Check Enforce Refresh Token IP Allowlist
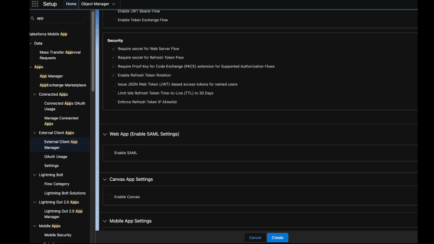Image resolution: width=434 pixels, height=244 pixels. tap(113, 102)
